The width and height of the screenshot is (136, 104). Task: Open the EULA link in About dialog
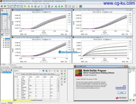click(x=124, y=86)
